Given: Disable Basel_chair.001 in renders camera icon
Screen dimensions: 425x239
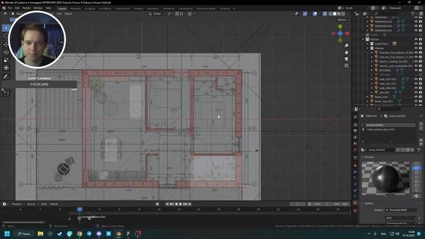Looking at the screenshot, I should pyautogui.click(x=420, y=102).
